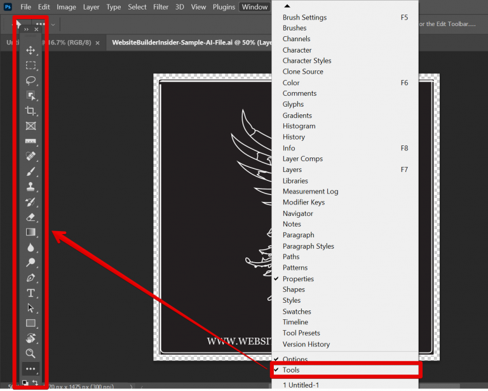Click the Window menu
488x391 pixels.
255,7
